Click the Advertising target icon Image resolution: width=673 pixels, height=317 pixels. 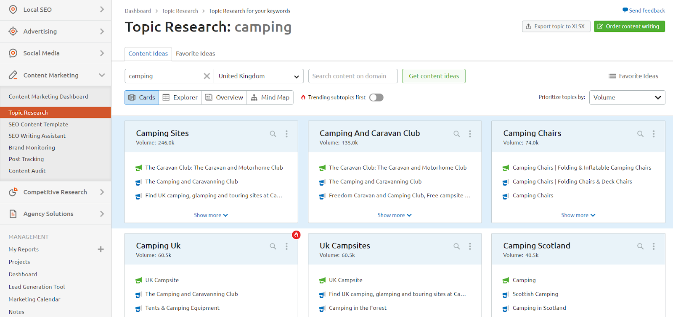coord(13,31)
